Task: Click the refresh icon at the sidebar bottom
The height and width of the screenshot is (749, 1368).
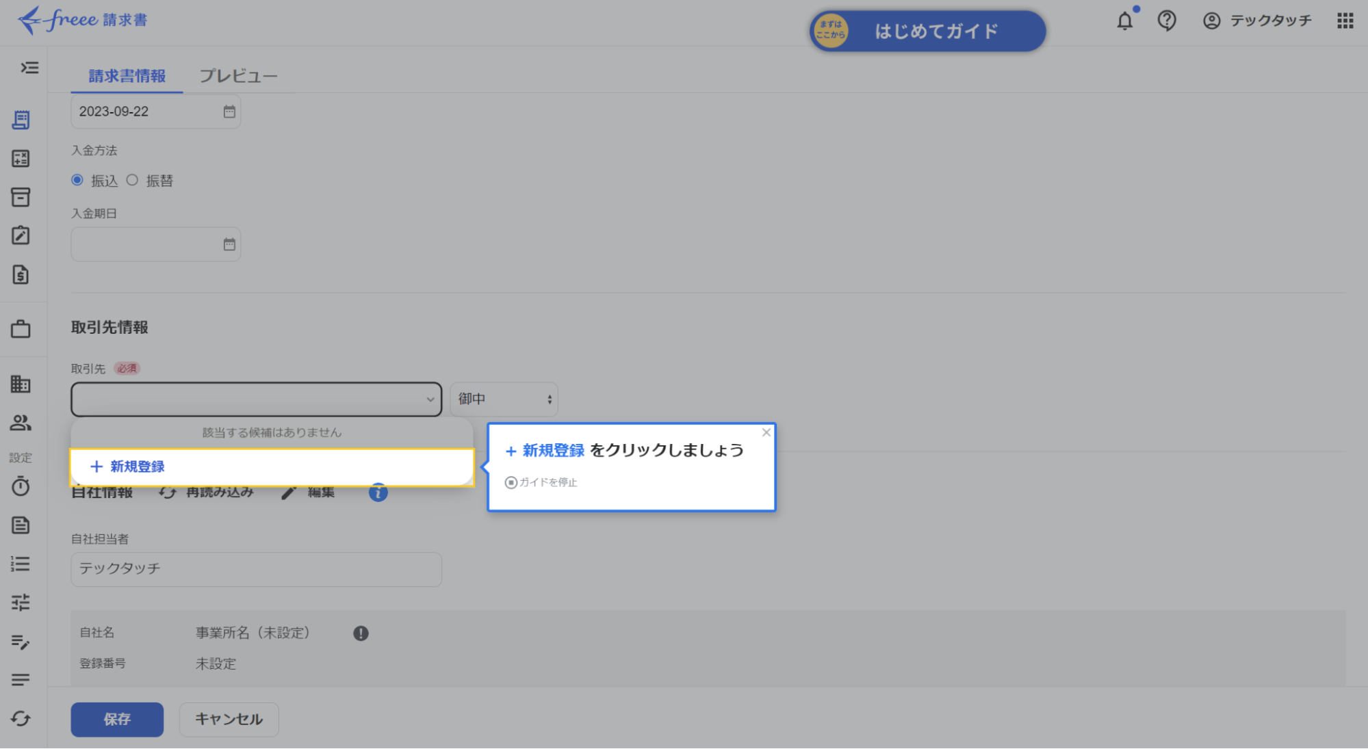Action: pos(21,719)
